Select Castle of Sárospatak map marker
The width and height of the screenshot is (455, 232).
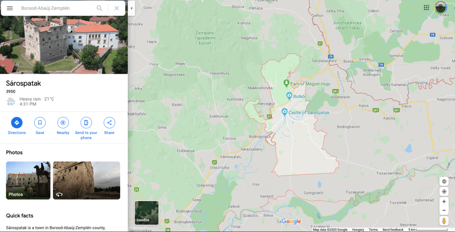(x=284, y=112)
